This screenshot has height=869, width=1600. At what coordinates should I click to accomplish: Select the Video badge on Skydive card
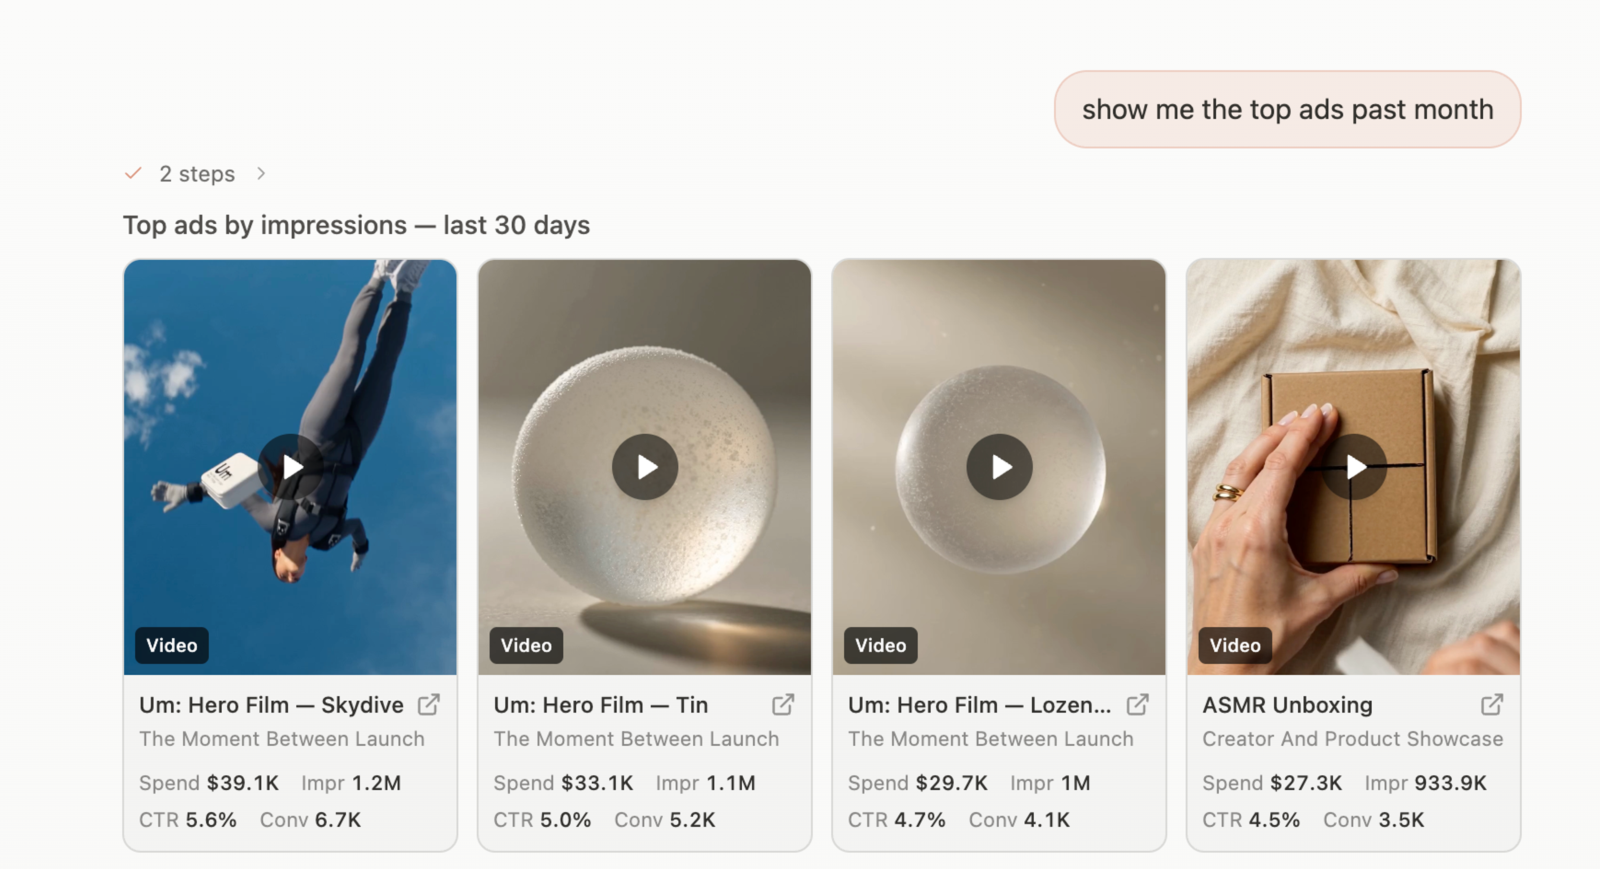(172, 645)
